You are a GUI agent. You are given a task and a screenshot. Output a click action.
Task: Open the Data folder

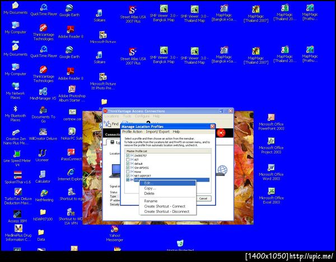click(x=41, y=232)
